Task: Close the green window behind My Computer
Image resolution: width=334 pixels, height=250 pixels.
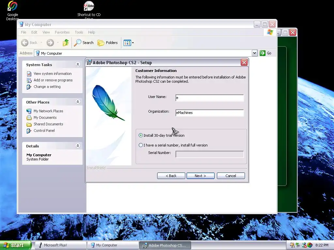Action: point(293,32)
